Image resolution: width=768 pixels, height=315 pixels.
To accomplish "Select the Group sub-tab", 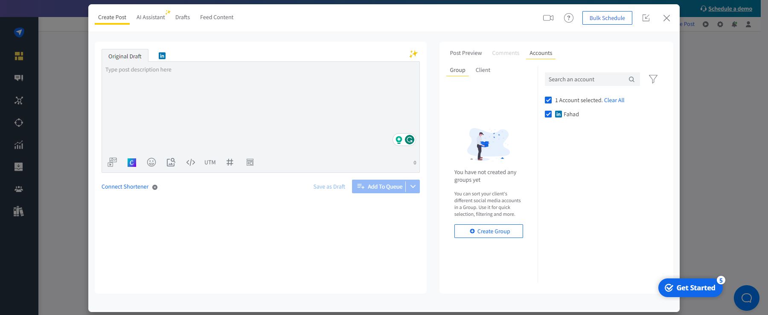I will click(x=457, y=70).
